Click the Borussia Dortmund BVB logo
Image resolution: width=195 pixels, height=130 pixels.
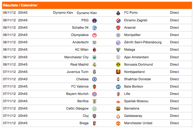[118, 65]
